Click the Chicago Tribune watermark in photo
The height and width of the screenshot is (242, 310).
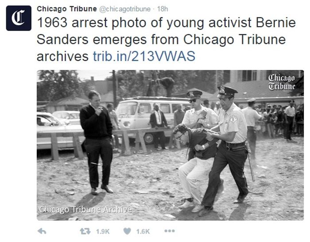[x=282, y=82]
